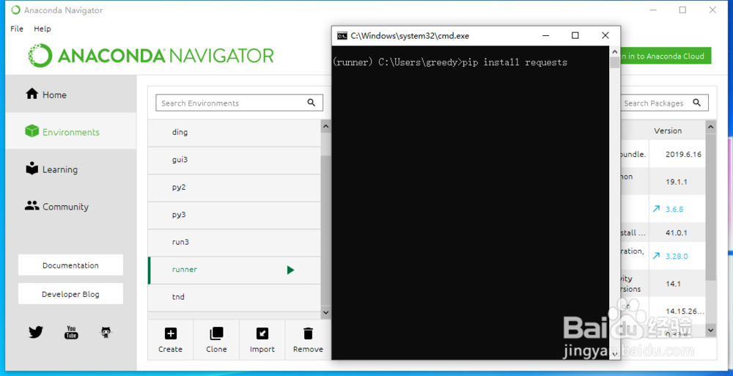733x376 pixels.
Task: Click the Search Environments magnifier icon
Action: [312, 103]
